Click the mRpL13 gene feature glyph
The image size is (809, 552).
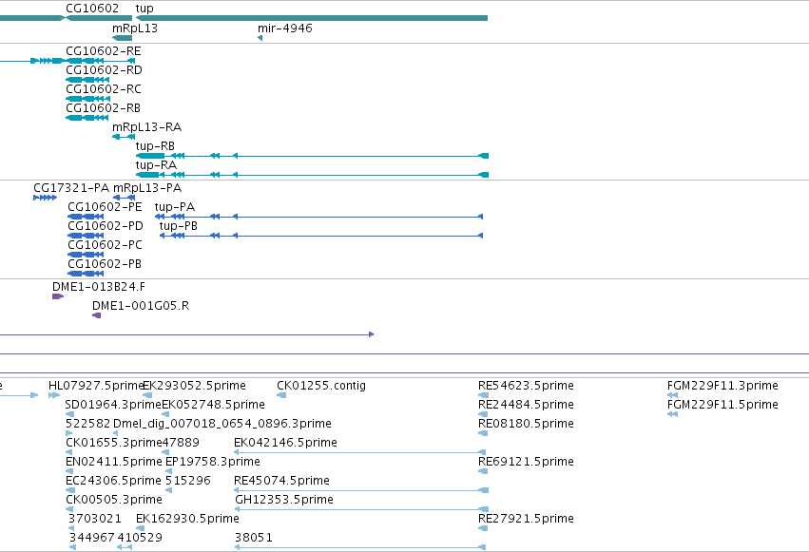click(x=123, y=38)
